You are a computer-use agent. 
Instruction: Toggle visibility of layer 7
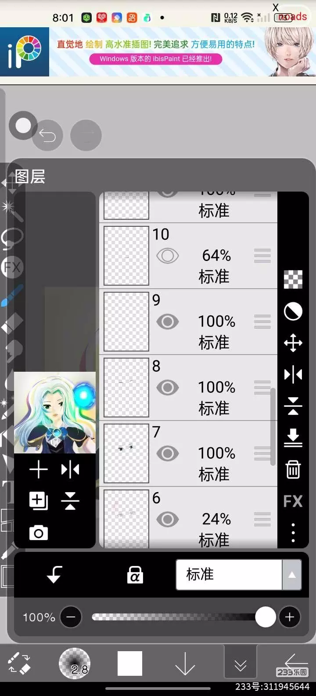click(168, 453)
